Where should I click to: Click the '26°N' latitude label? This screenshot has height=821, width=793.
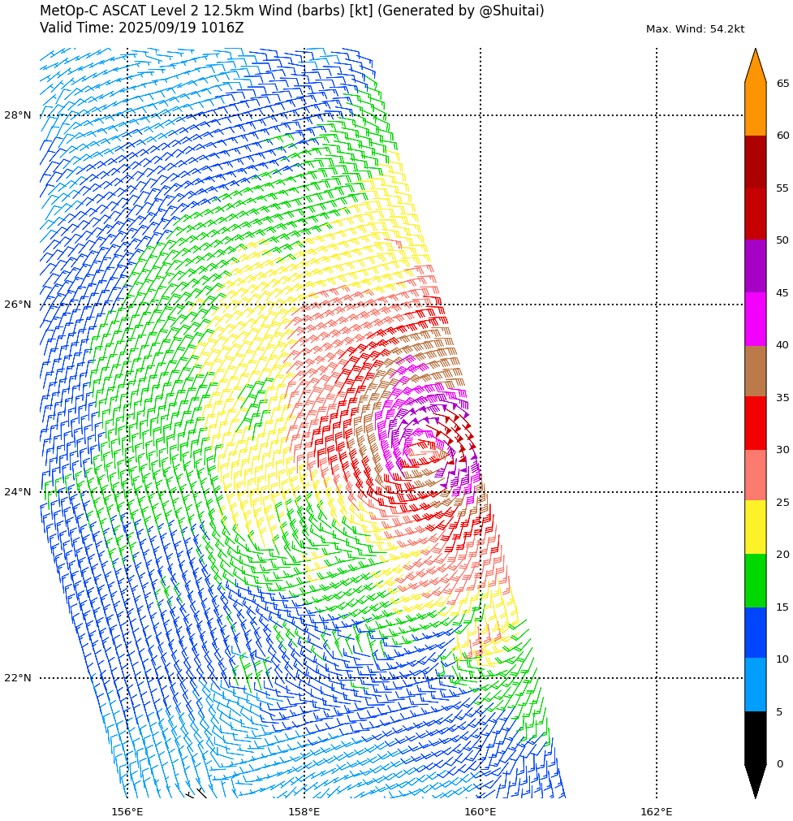click(x=18, y=305)
